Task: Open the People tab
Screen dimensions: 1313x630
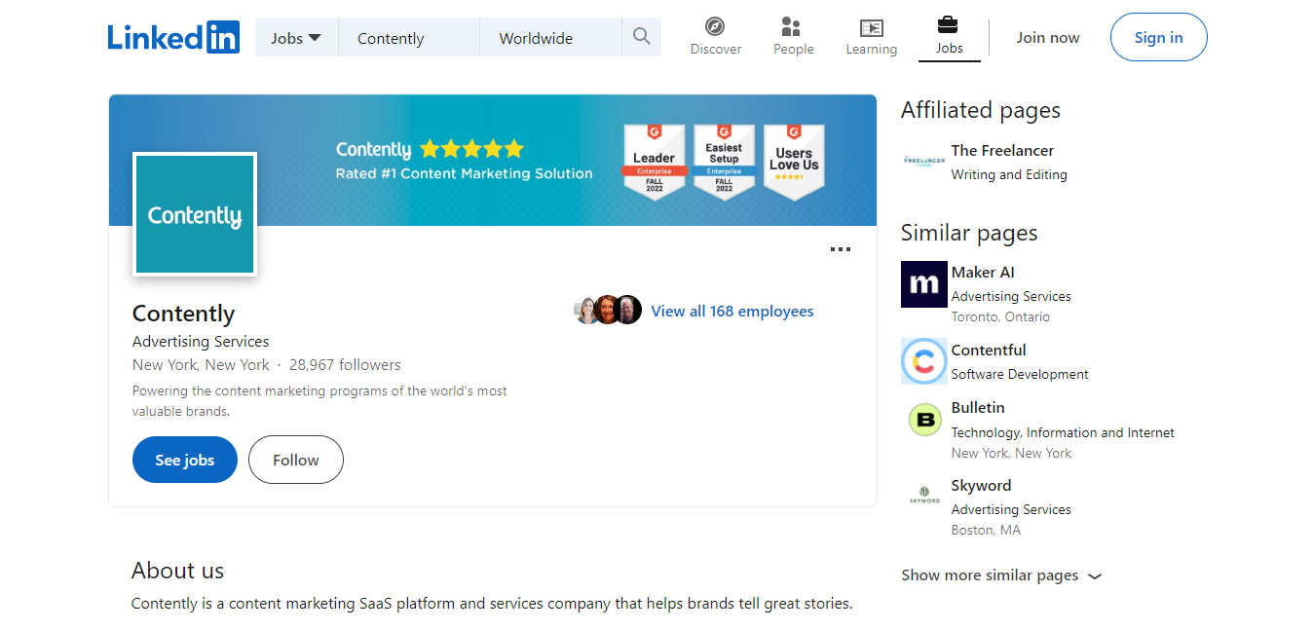Action: pos(793,37)
